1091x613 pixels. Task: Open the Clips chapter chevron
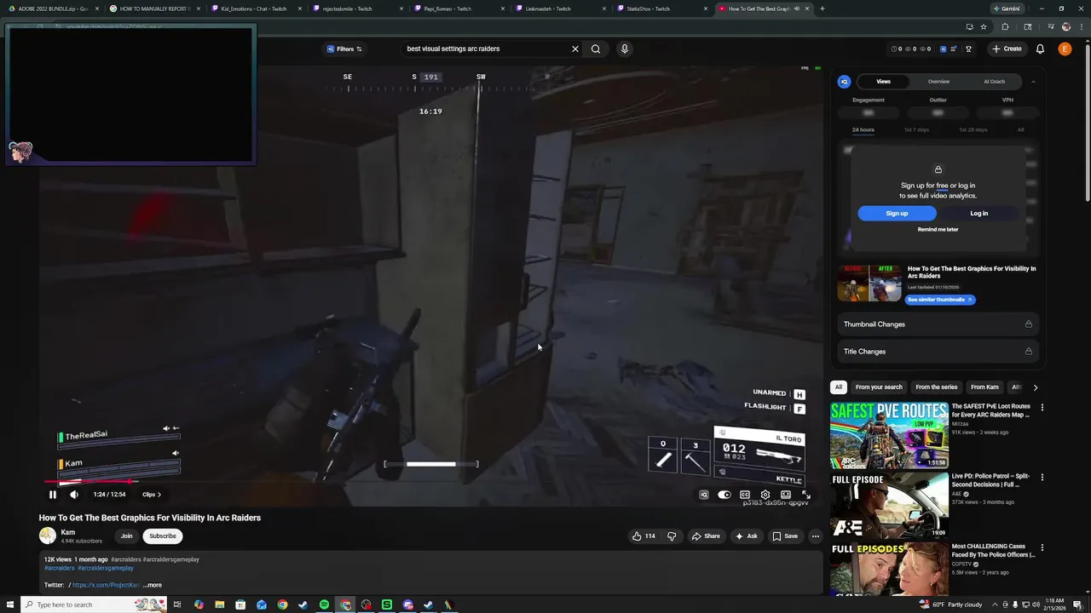point(159,495)
